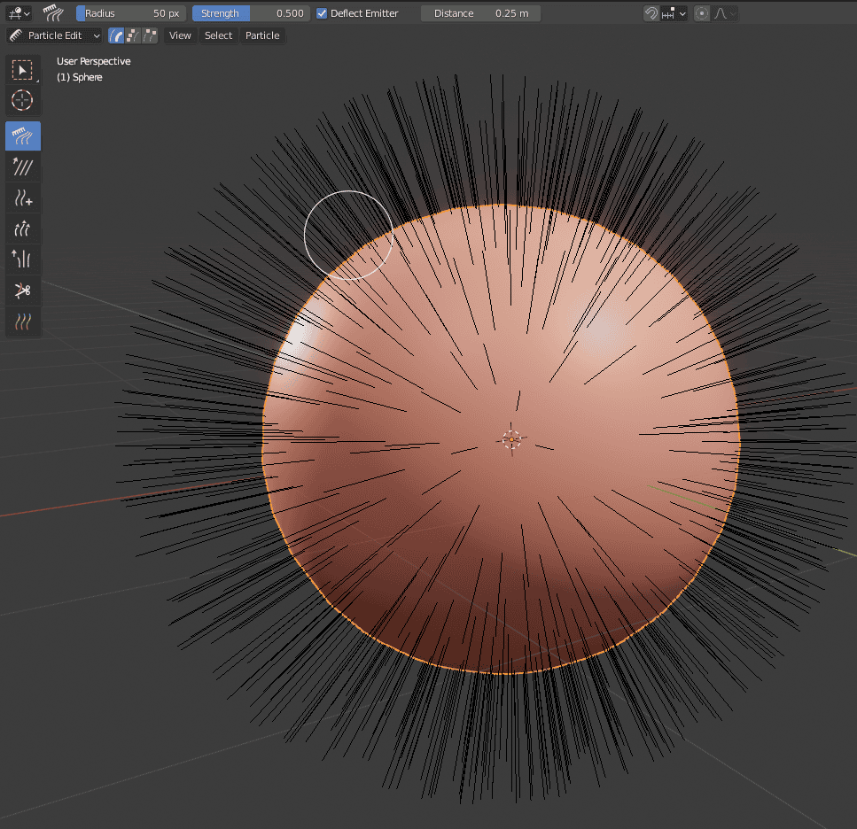Toggle proportional editing
Viewport: 857px width, 829px height.
(x=701, y=12)
